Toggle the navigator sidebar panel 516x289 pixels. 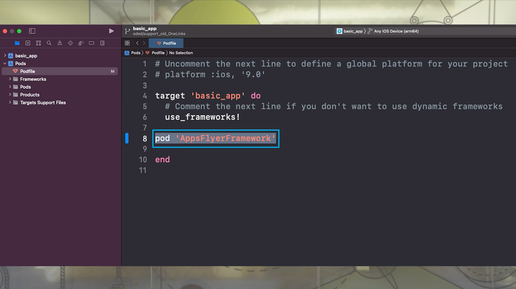(x=32, y=31)
